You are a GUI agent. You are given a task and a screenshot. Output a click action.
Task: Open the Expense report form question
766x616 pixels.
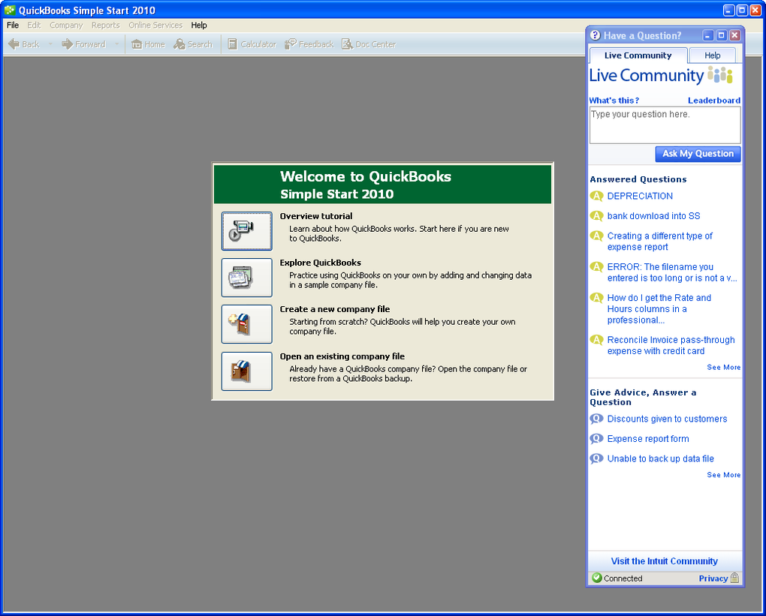tap(648, 439)
